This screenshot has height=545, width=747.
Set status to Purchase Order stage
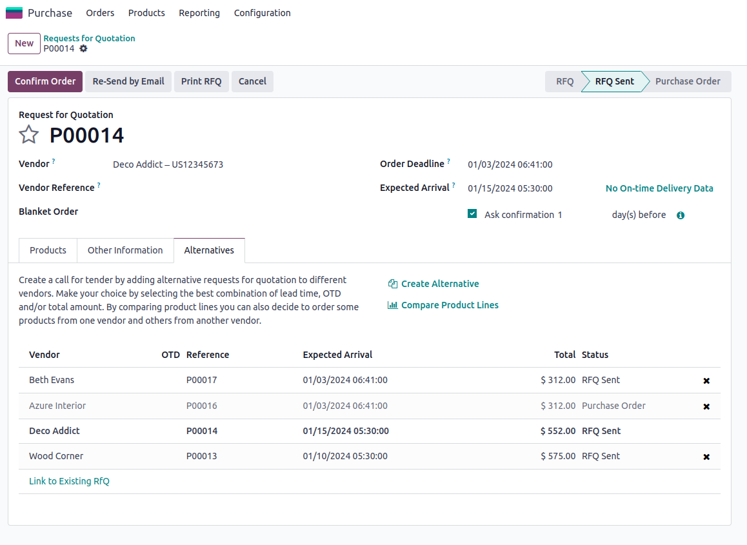pyautogui.click(x=687, y=81)
